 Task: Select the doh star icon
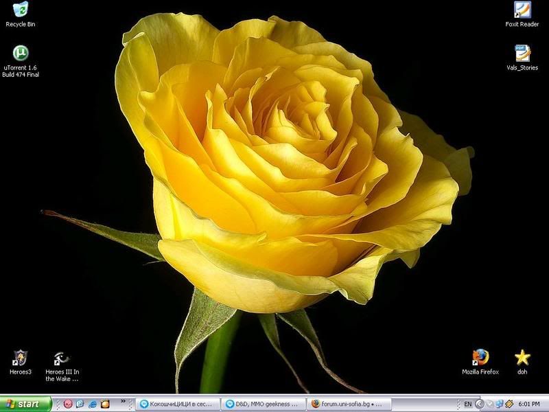pos(522,358)
